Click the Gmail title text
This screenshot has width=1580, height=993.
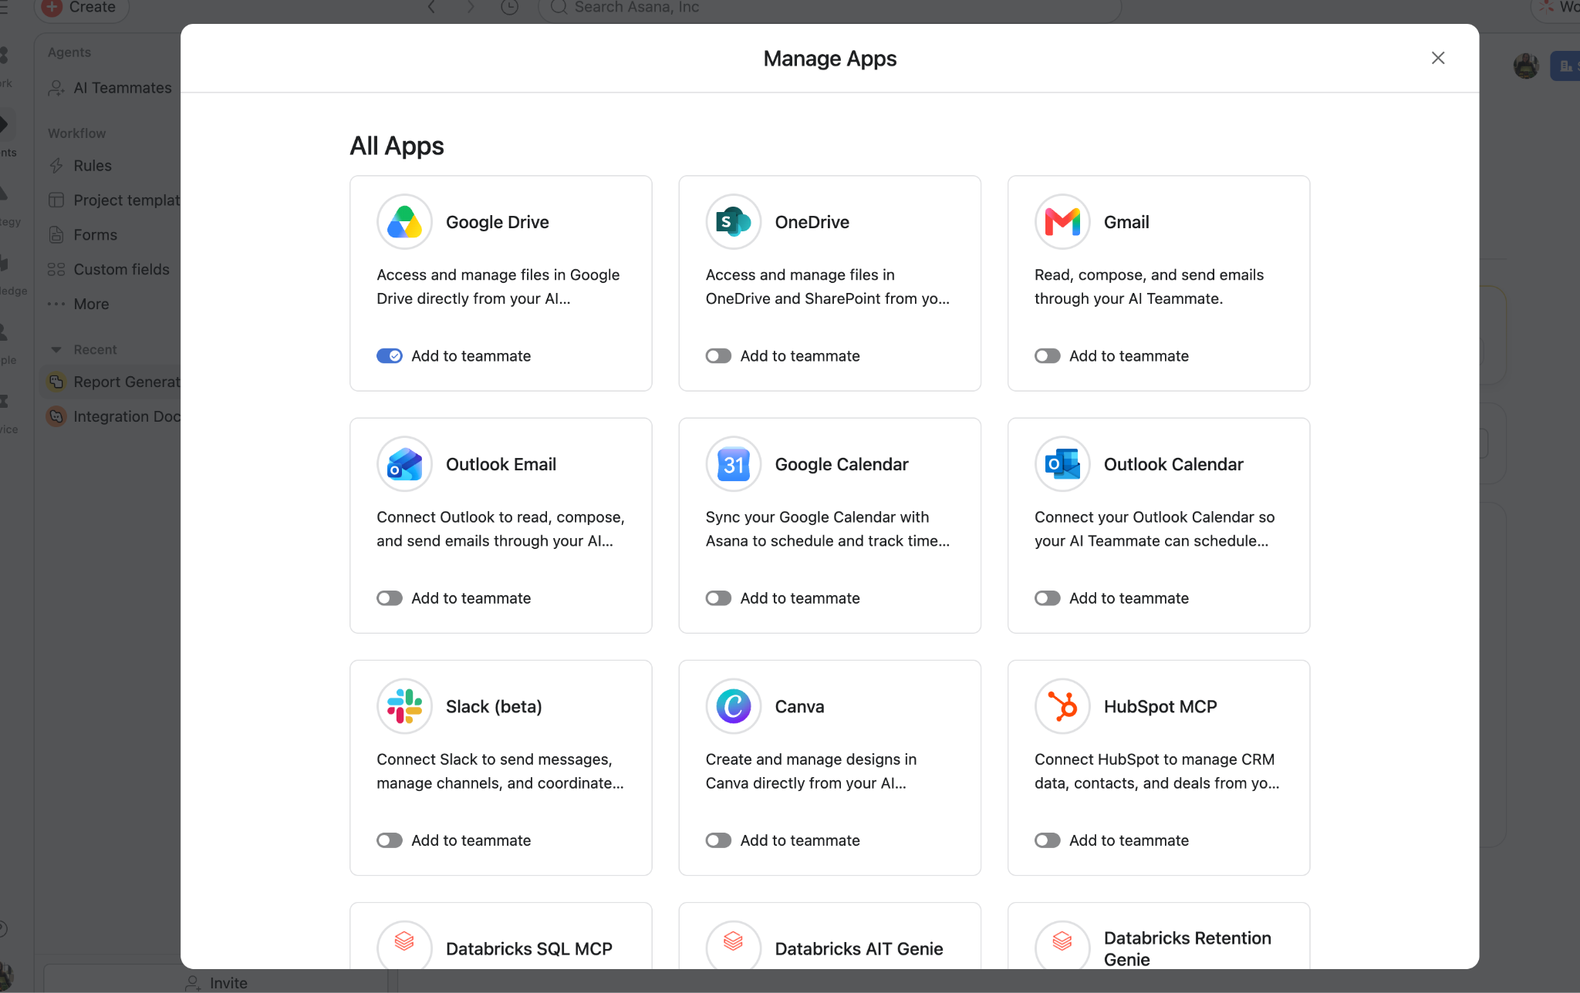pos(1126,222)
